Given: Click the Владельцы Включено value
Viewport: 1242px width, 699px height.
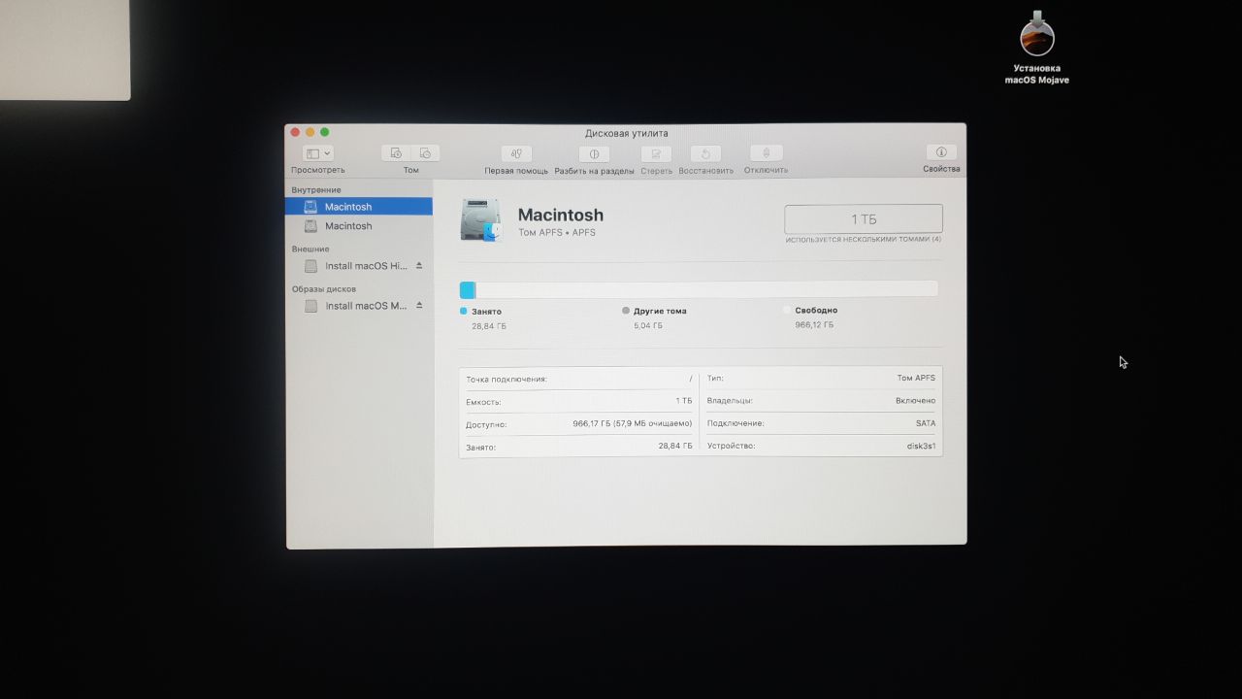Looking at the screenshot, I should click(916, 400).
